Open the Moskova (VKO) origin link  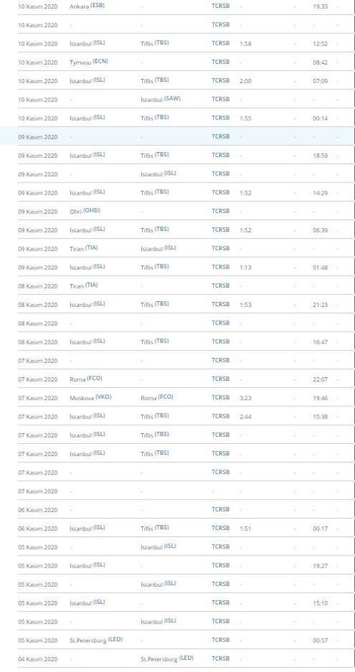(x=90, y=397)
